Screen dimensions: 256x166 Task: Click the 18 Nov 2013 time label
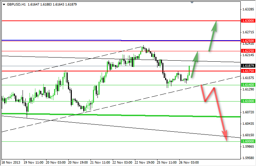coord(11,163)
